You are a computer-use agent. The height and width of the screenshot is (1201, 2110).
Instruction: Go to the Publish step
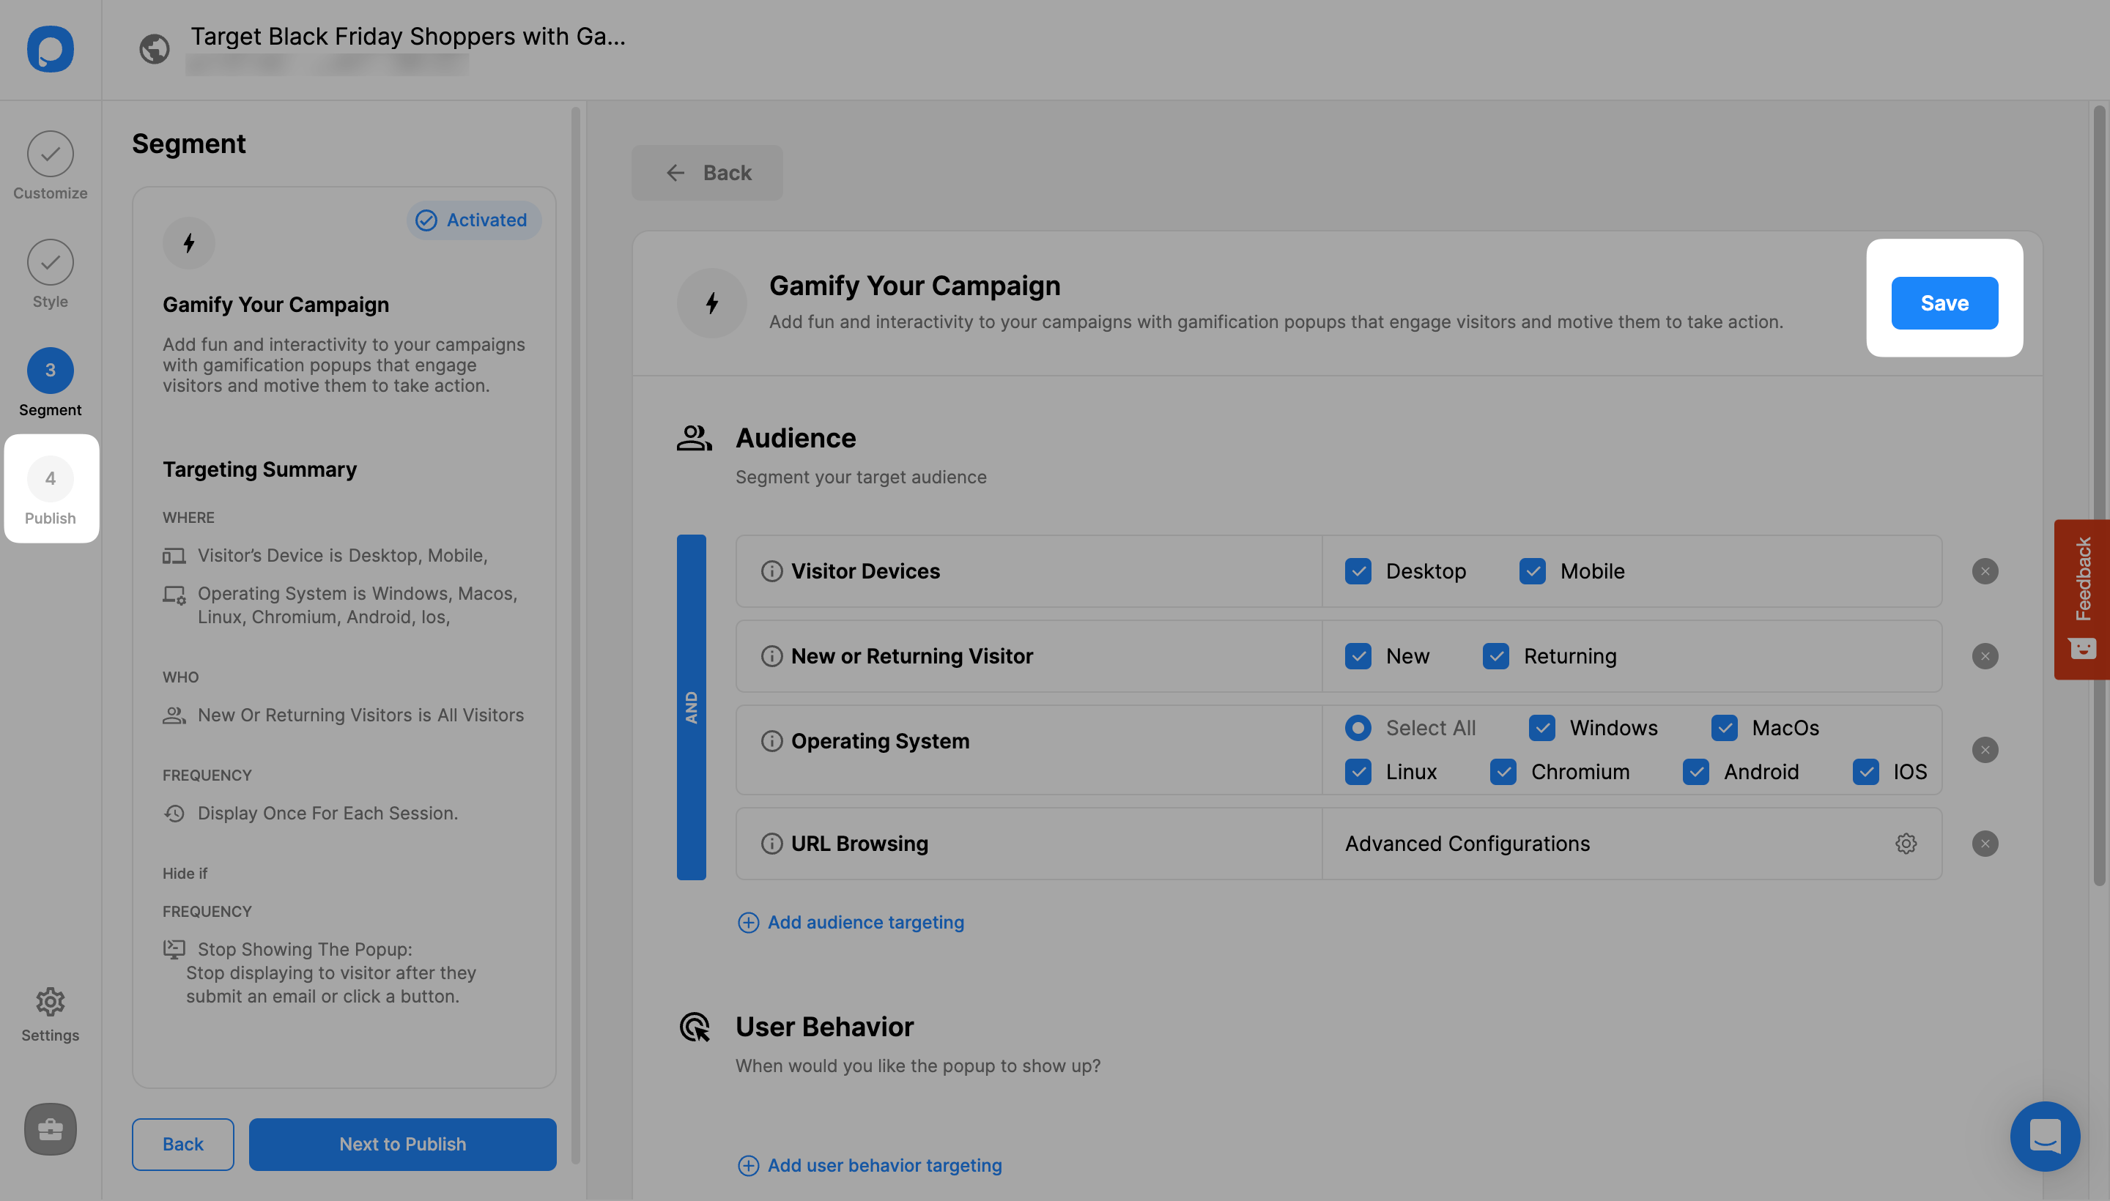tap(51, 489)
